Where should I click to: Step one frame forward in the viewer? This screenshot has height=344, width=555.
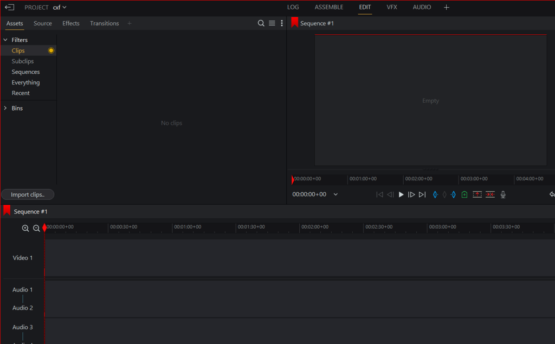click(411, 194)
